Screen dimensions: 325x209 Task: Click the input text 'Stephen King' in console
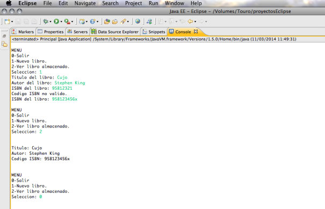70,83
